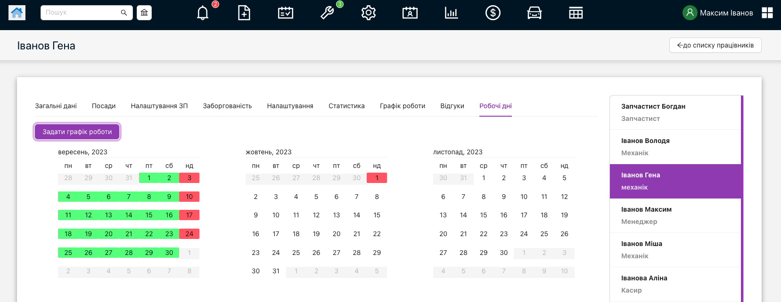Screen dimensions: 781x302
Task: Click the car vehicles icon
Action: coord(534,13)
